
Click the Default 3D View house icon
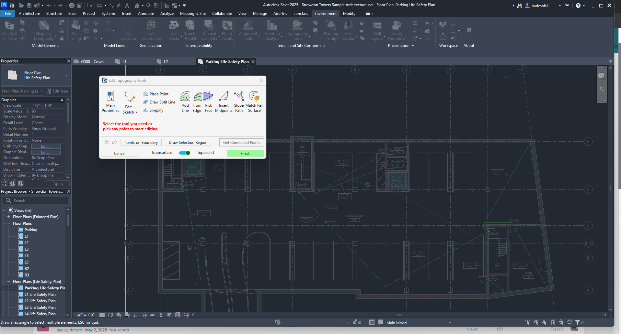tap(137, 5)
